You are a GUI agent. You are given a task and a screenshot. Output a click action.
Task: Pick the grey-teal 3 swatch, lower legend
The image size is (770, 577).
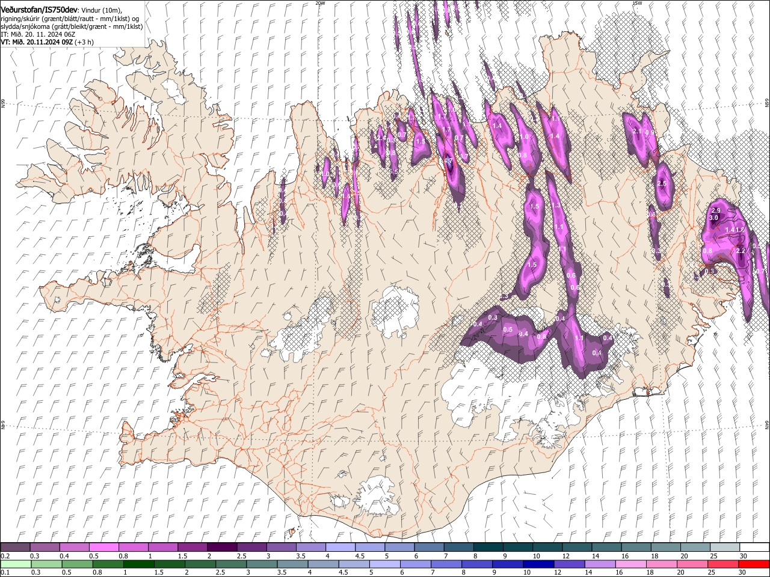(x=262, y=563)
